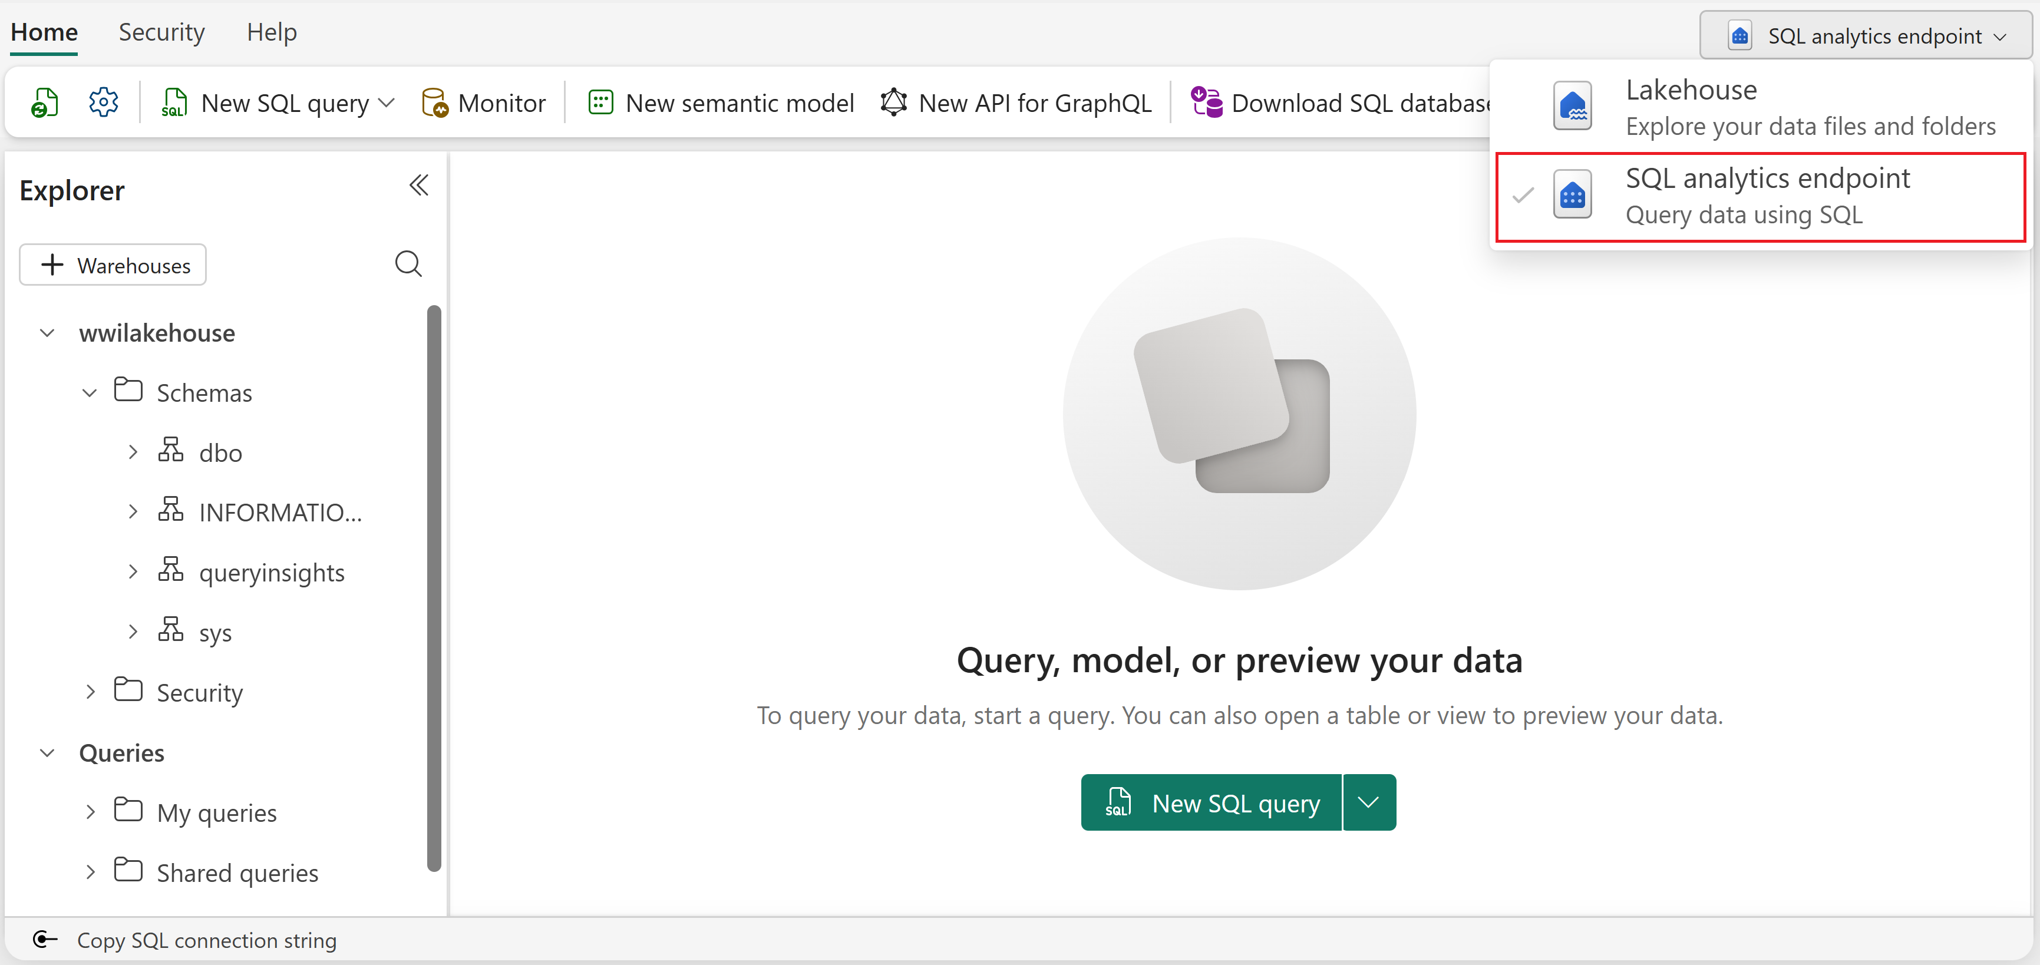
Task: Open the toolbar New SQL query dropdown arrow
Action: 387,103
